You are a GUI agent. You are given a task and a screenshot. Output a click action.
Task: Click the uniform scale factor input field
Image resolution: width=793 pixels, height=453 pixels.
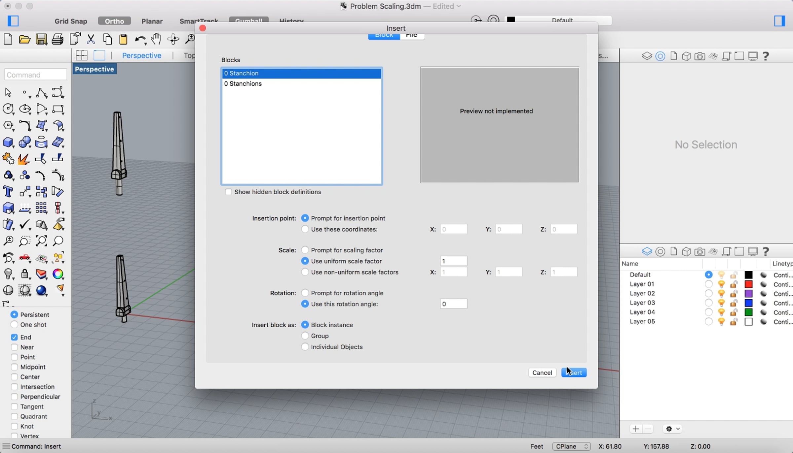pos(453,261)
